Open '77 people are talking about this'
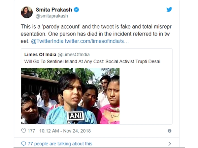Viewport: 198px width, 148px height. tap(60, 144)
